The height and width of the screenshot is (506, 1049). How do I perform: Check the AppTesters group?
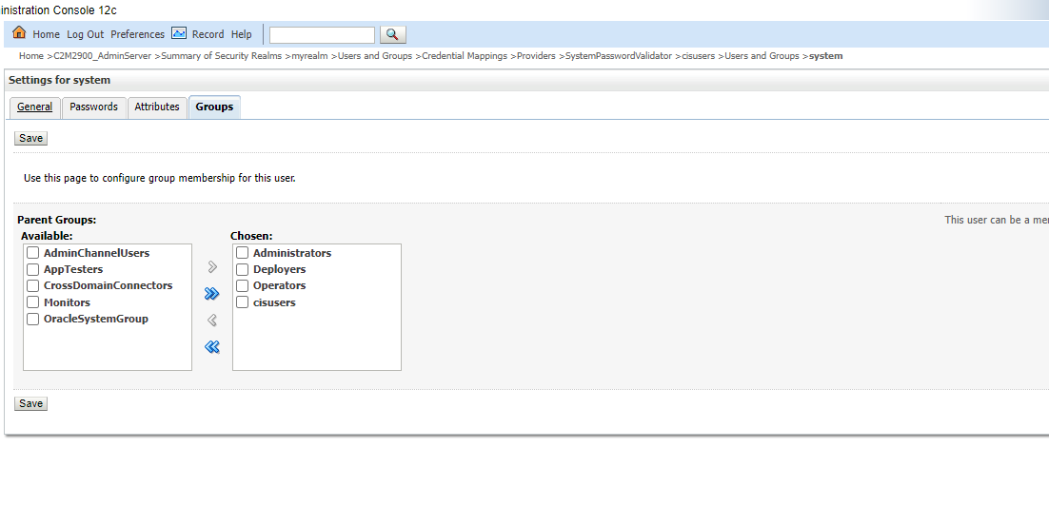point(32,269)
